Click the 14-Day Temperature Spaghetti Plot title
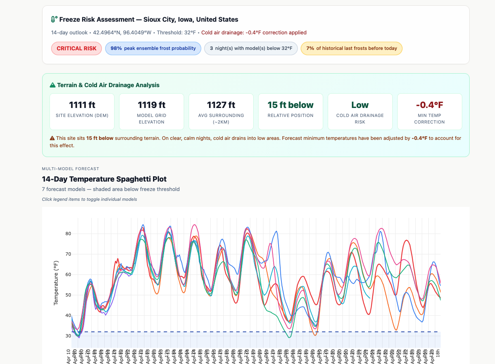The image size is (495, 364). (104, 179)
